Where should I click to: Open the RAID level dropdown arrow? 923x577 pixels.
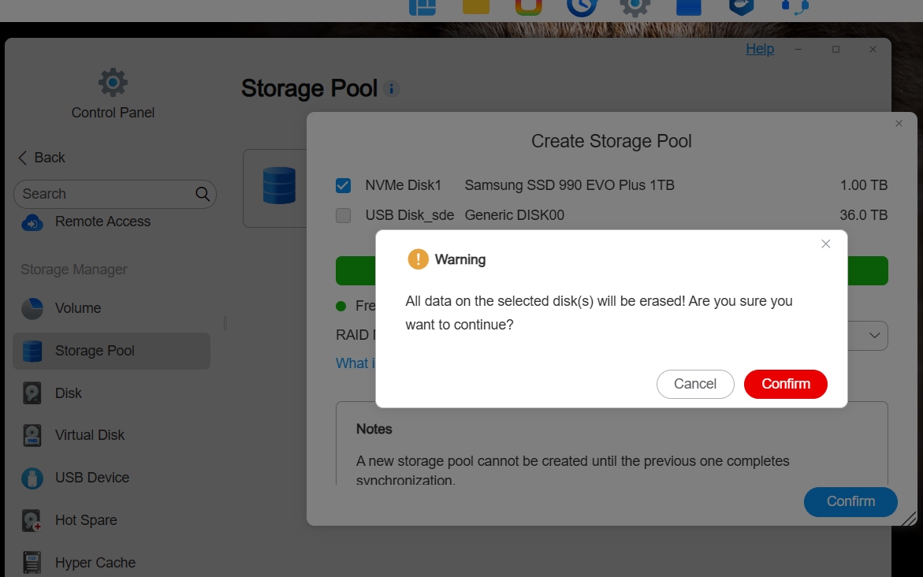874,336
